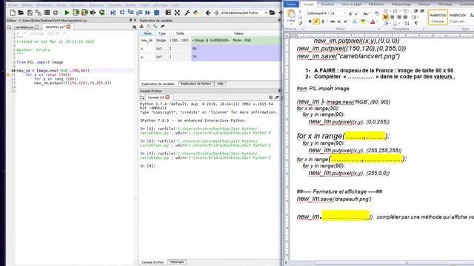The image size is (474, 266).
Task: Remove all variables with the eraser icon
Action: [x=162, y=27]
